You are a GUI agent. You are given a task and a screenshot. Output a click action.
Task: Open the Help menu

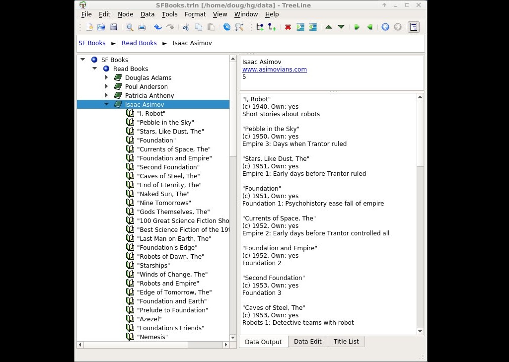click(272, 14)
